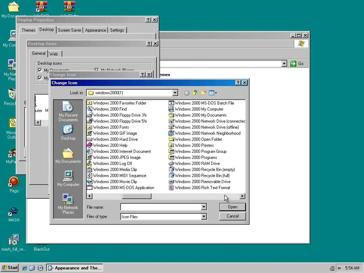
Task: Select Windows 2000 Open Folder file
Action: 196,139
